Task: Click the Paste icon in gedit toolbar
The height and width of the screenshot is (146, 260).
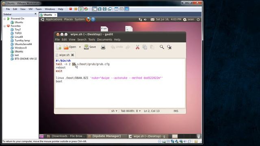Action: (x=152, y=47)
